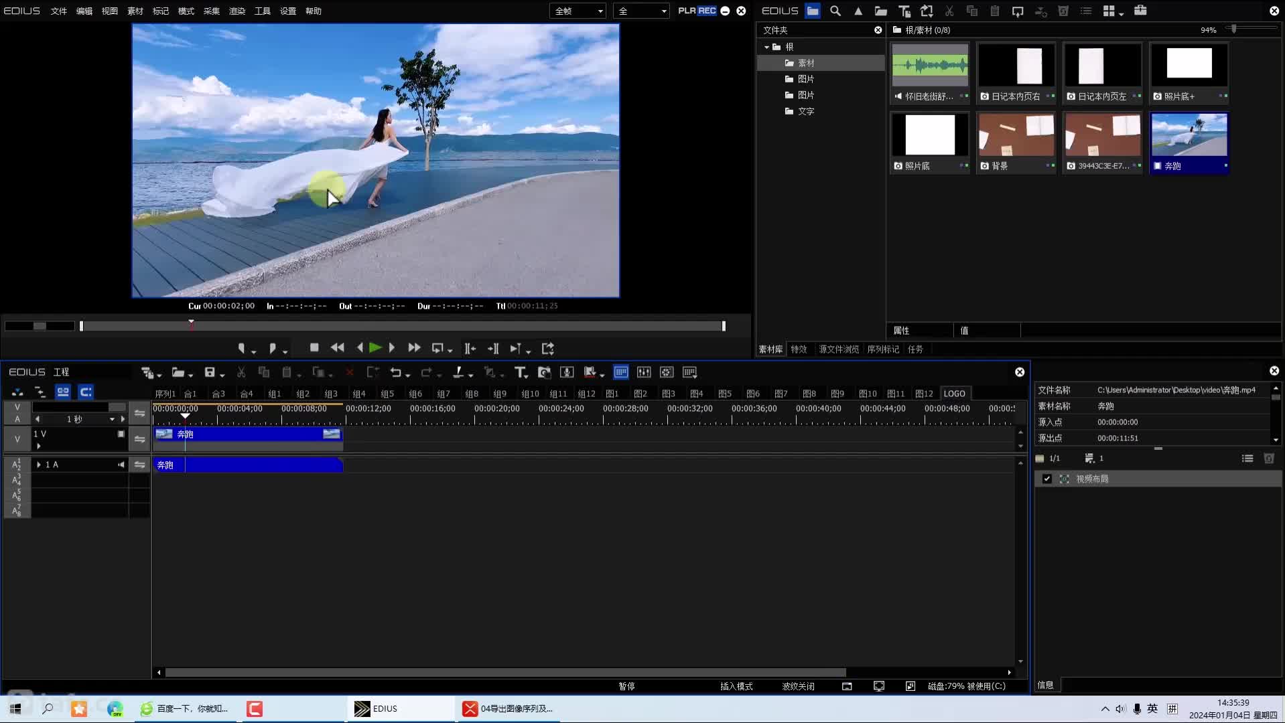Click Add Title icon in the bin toolbar

point(904,11)
